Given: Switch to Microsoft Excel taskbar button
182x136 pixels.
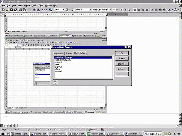Looking at the screenshot, I should click(x=96, y=134).
